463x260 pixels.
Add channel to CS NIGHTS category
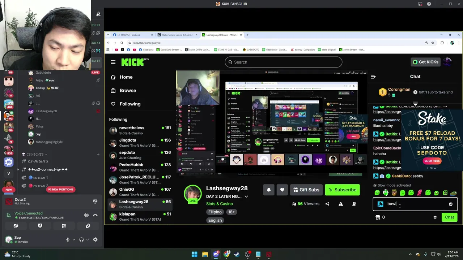[x=98, y=155]
